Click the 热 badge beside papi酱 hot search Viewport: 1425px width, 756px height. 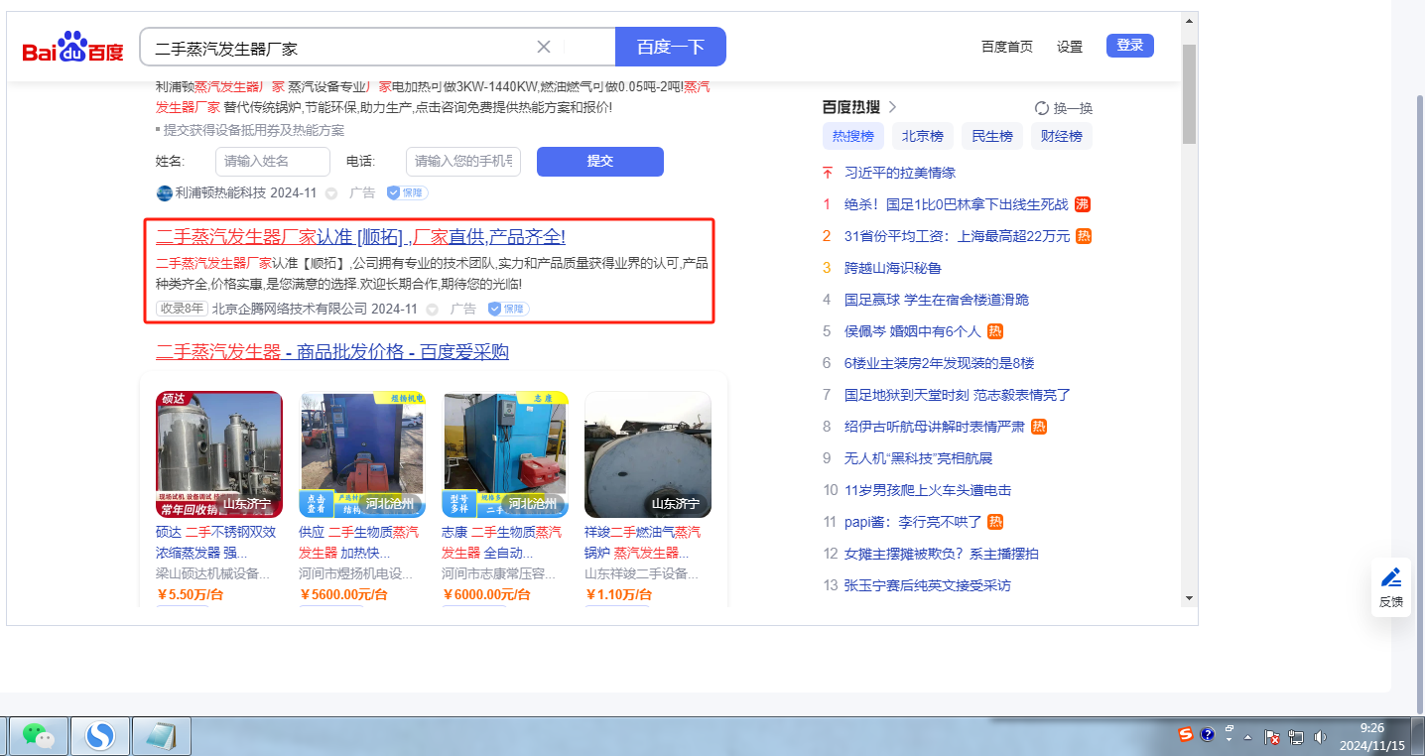click(995, 522)
